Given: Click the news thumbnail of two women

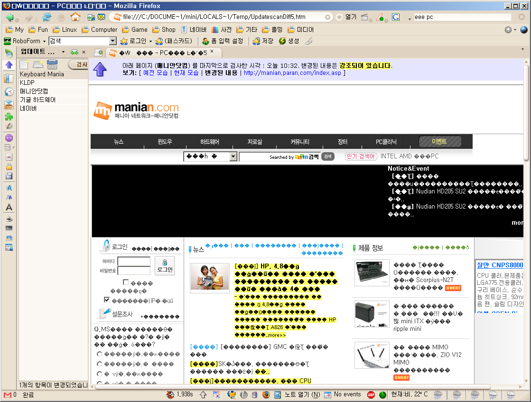Looking at the screenshot, I should tap(210, 278).
